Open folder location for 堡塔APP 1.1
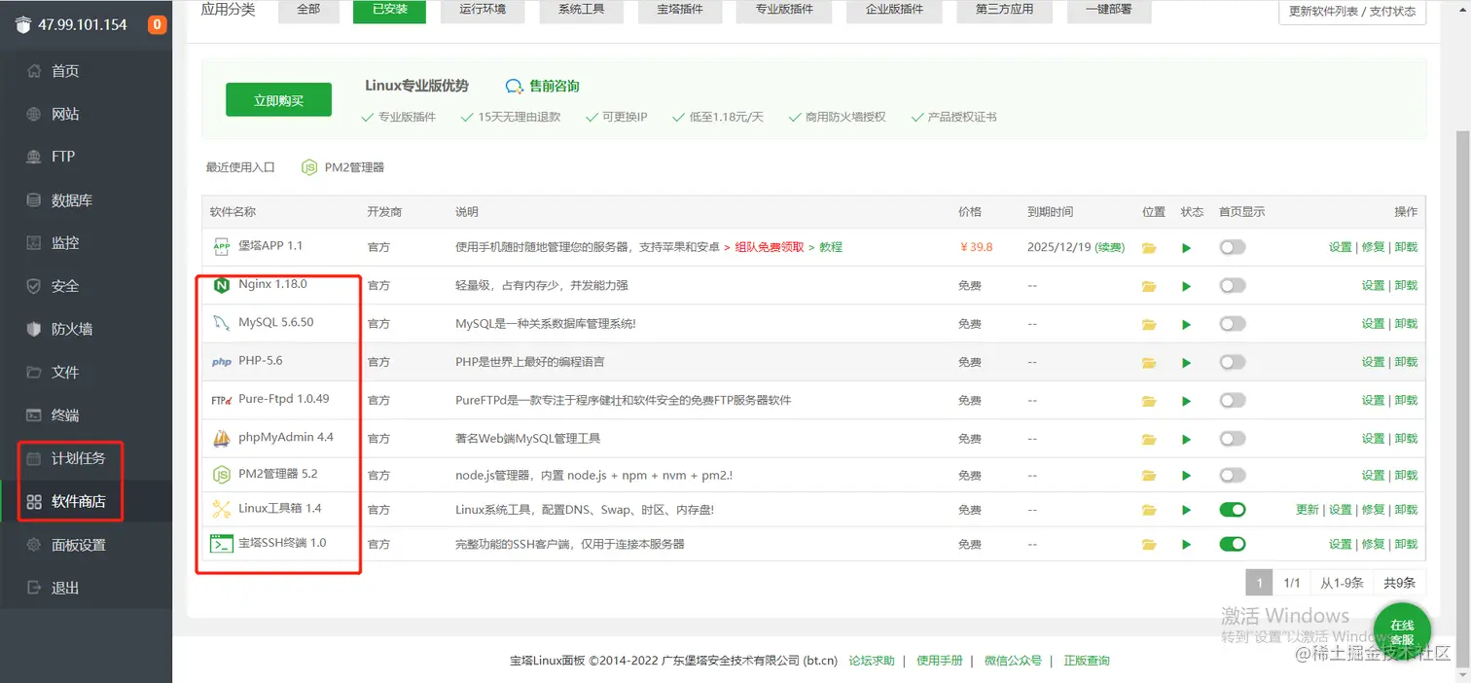 (x=1149, y=248)
